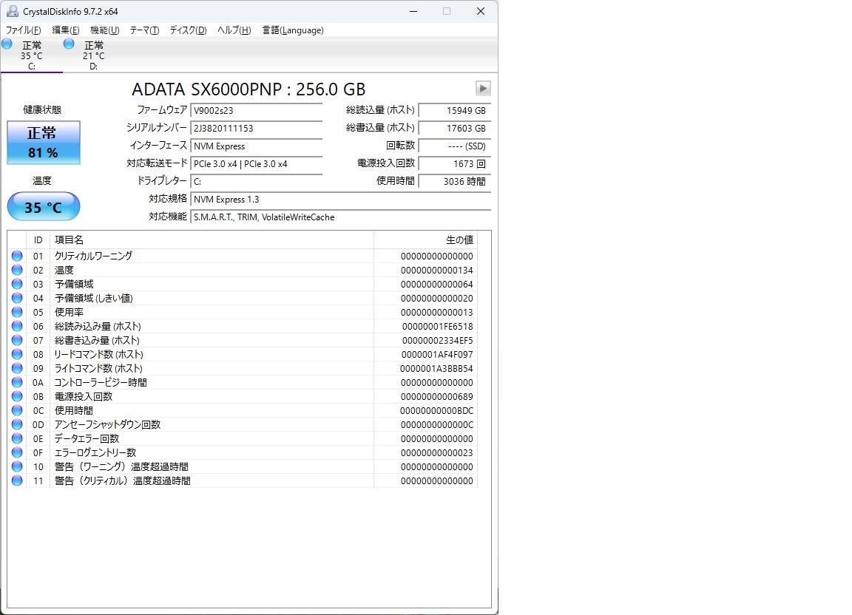Open the ファイル(F) menu

click(24, 30)
